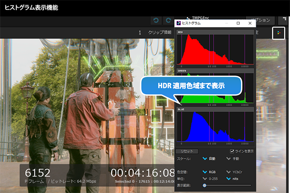The width and height of the screenshot is (290, 193).
Task: Select 手動 scale option
Action: [232, 159]
